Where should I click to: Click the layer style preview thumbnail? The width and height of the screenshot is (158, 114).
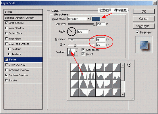[144, 45]
